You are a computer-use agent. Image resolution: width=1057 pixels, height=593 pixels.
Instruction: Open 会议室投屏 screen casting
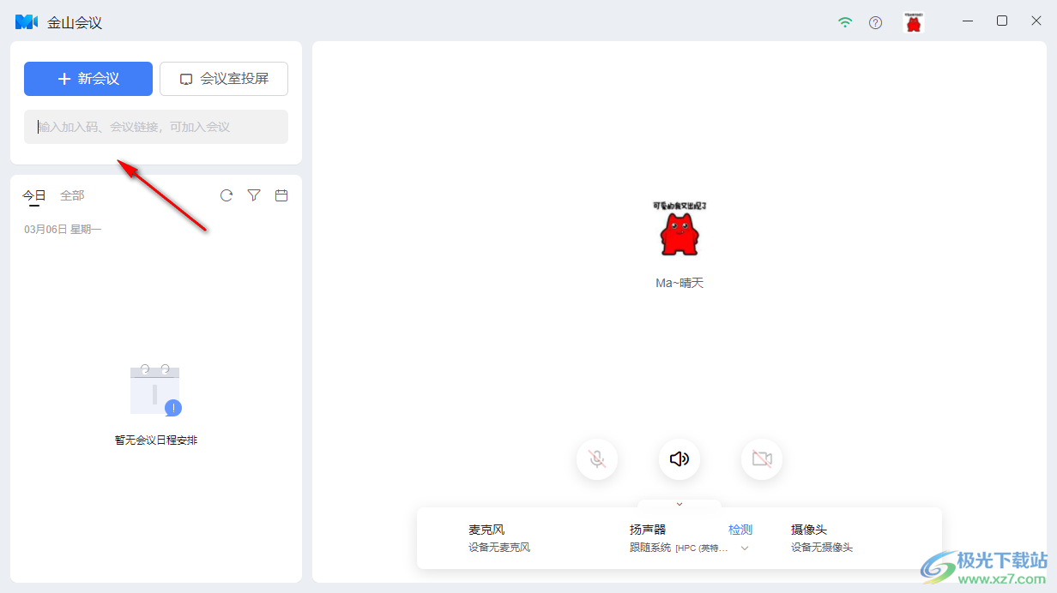(224, 79)
